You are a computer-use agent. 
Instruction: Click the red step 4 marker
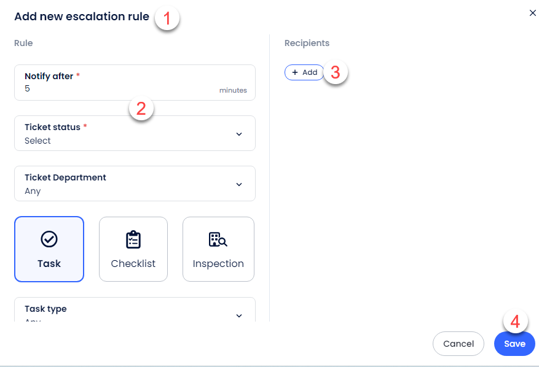click(x=516, y=321)
